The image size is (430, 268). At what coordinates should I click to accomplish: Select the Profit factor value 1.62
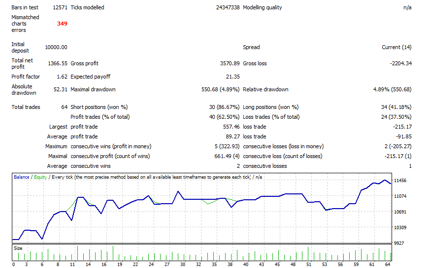62,77
